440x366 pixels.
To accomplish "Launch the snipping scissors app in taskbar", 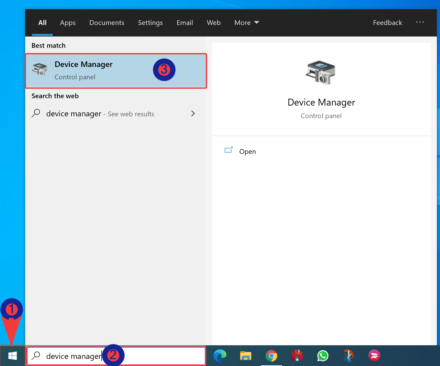I will 348,356.
